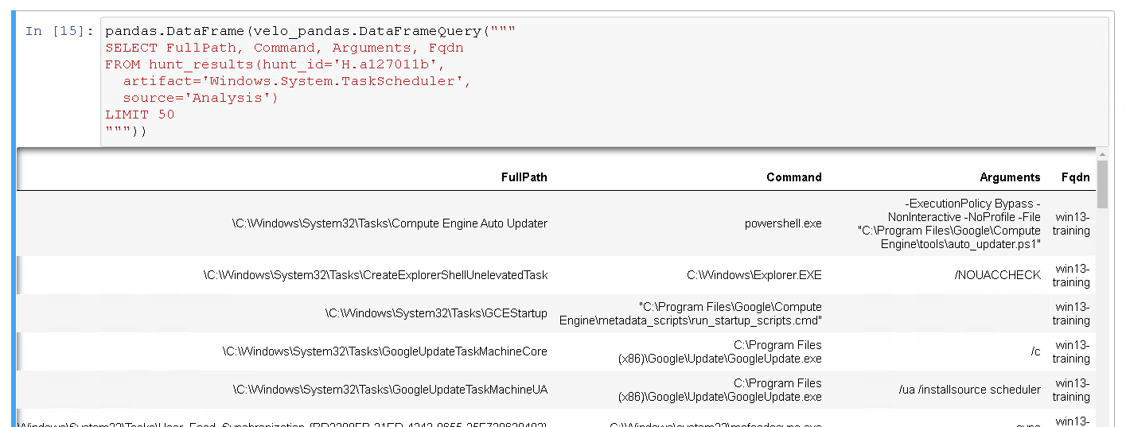Click the run_startup_scripts.cmd command cell
Viewport: 1126px width, 427px height.
point(690,313)
